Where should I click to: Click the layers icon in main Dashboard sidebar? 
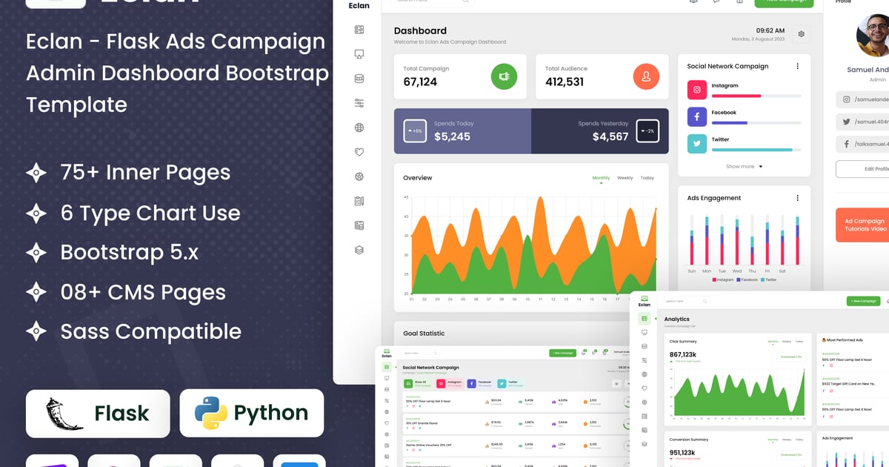pos(359,250)
